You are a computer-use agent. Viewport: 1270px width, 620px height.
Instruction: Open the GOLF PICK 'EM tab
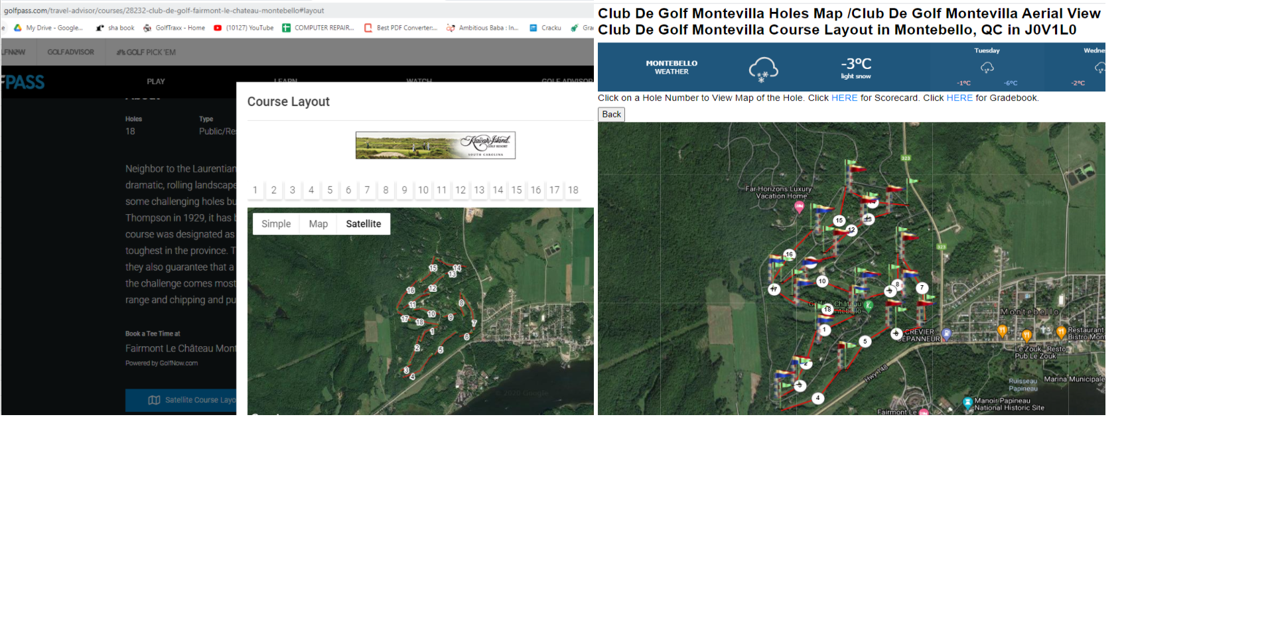pos(146,52)
